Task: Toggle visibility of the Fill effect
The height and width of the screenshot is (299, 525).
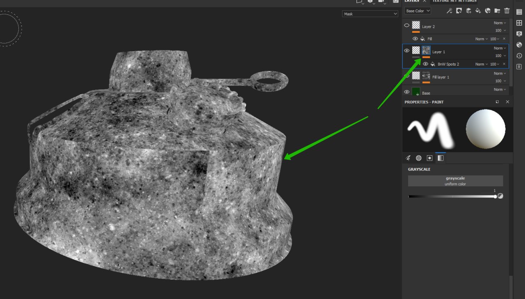Action: pos(415,39)
